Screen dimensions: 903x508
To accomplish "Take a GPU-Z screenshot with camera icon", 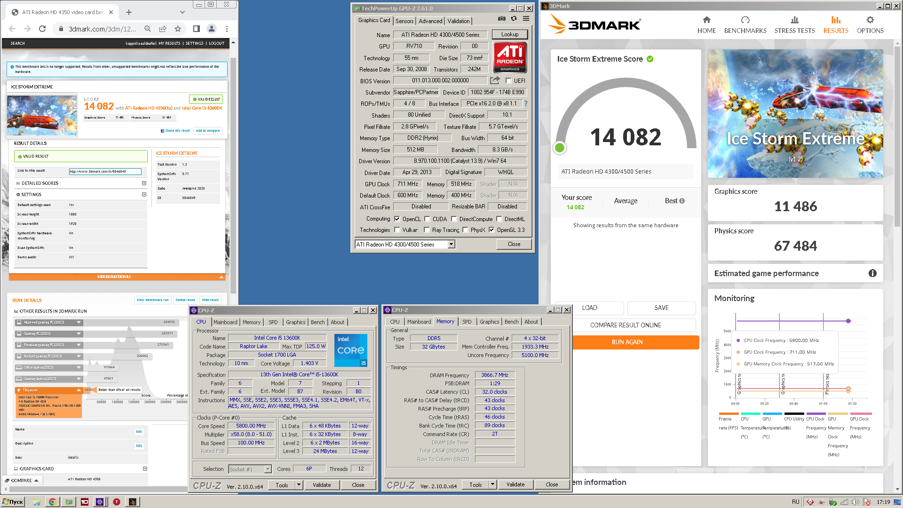I will (502, 19).
